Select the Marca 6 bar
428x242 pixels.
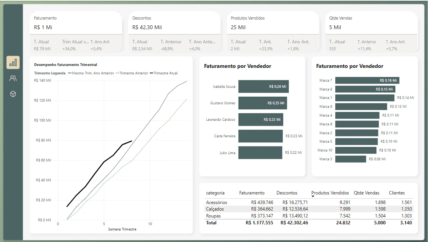click(x=357, y=124)
